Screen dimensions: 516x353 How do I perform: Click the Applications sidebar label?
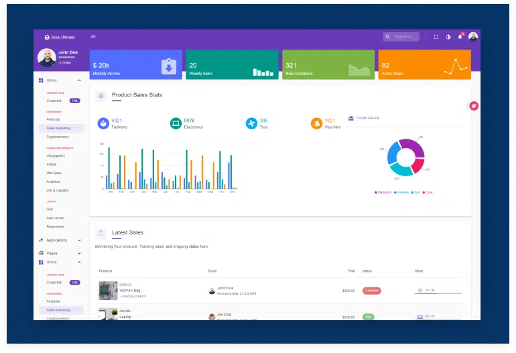(56, 240)
